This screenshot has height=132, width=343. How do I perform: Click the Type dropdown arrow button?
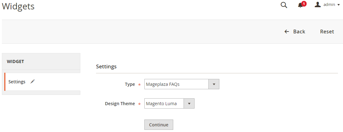click(x=214, y=84)
